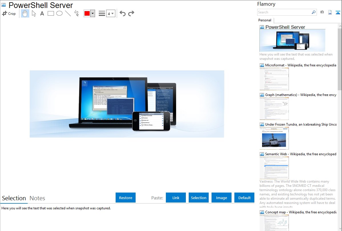Screen dimensions: 342x231
Task: Click the sidebar PowerShell Server snapshot icon
Action: 262,27
